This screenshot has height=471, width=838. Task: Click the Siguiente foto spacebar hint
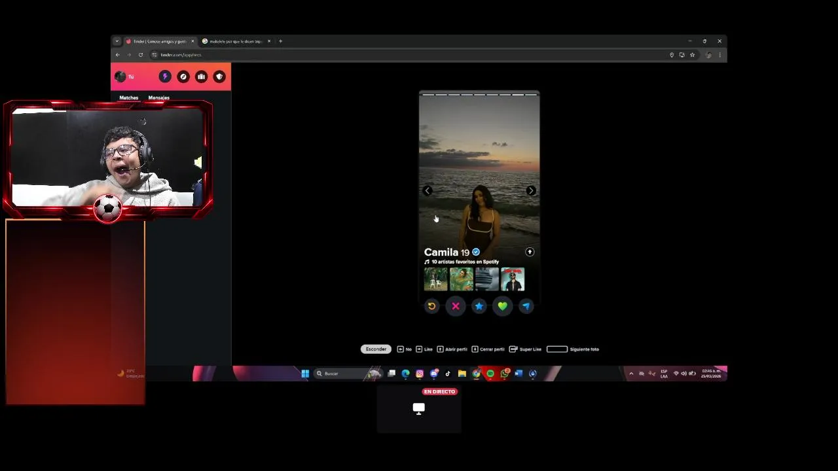(573, 349)
